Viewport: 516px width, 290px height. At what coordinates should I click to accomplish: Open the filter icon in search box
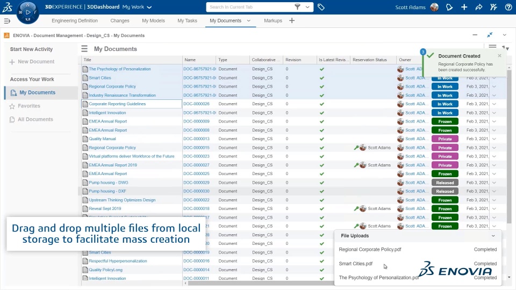click(297, 7)
